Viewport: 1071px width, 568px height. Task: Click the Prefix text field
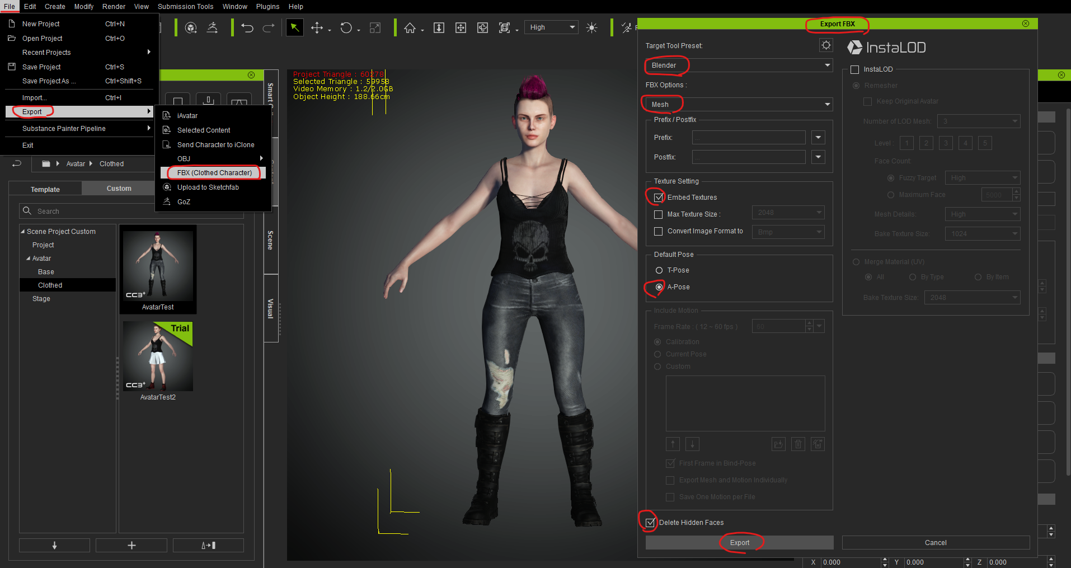[x=749, y=137]
